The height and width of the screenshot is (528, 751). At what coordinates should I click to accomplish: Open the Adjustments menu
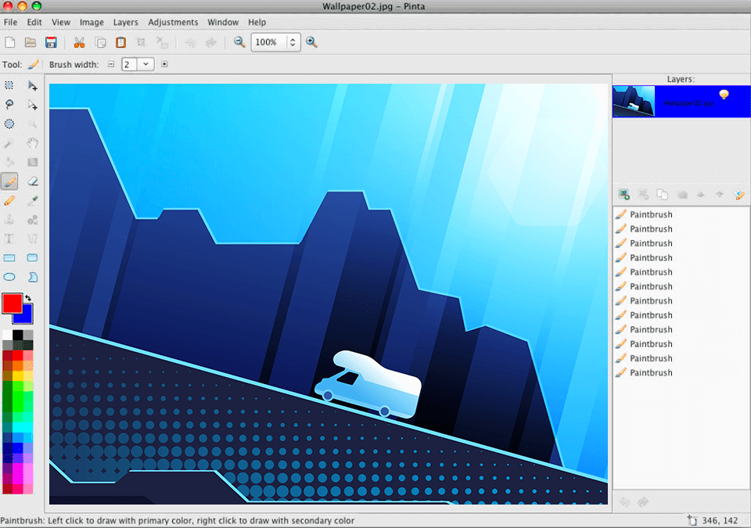[173, 22]
